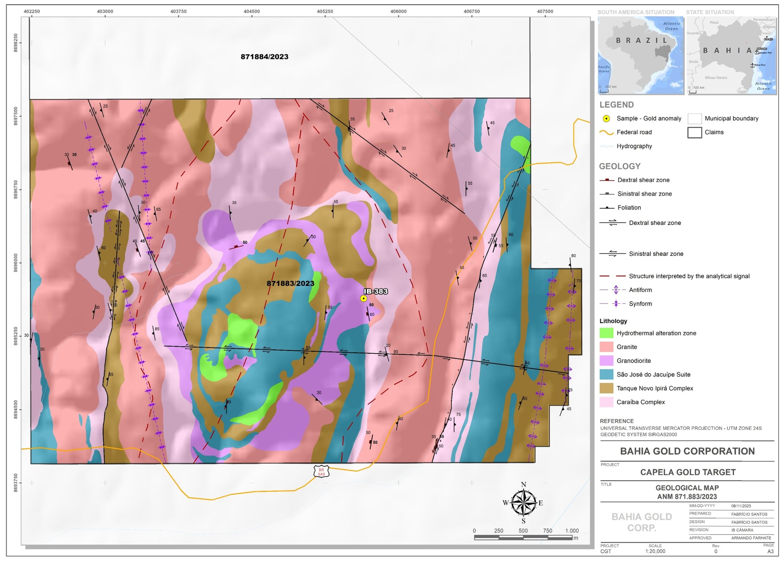Click the Hydrothermal alteration zone green swatch
783x561 pixels.
(606, 333)
